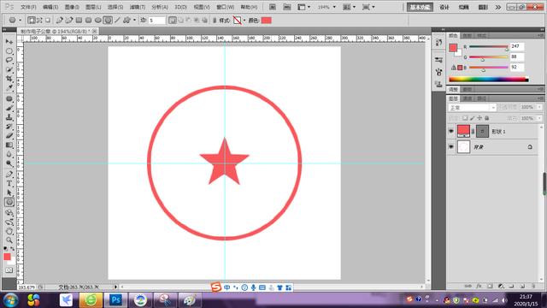The height and width of the screenshot is (308, 547).
Task: Click the 颜色 swatch in options bar
Action: (266, 21)
